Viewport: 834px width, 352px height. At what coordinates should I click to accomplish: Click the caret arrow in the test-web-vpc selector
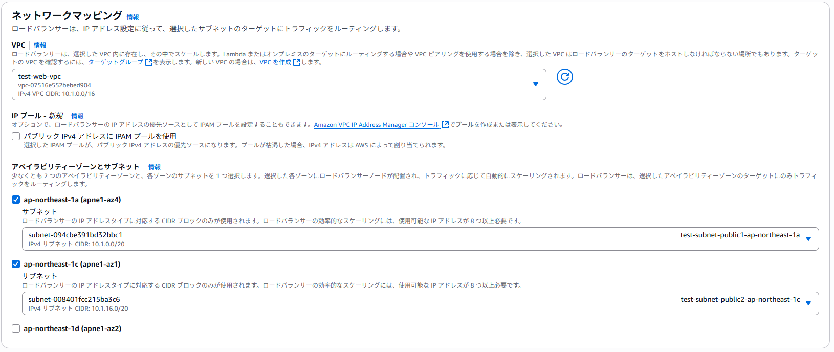pos(535,84)
